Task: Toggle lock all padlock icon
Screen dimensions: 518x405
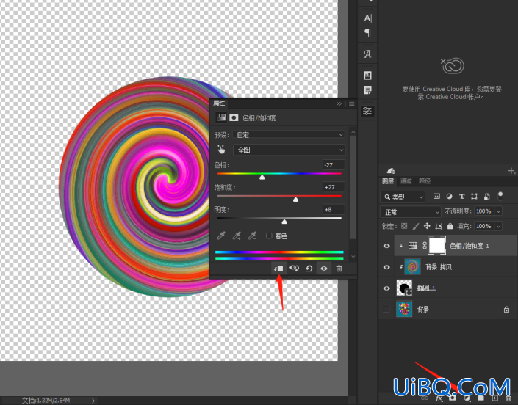Action: (450, 226)
